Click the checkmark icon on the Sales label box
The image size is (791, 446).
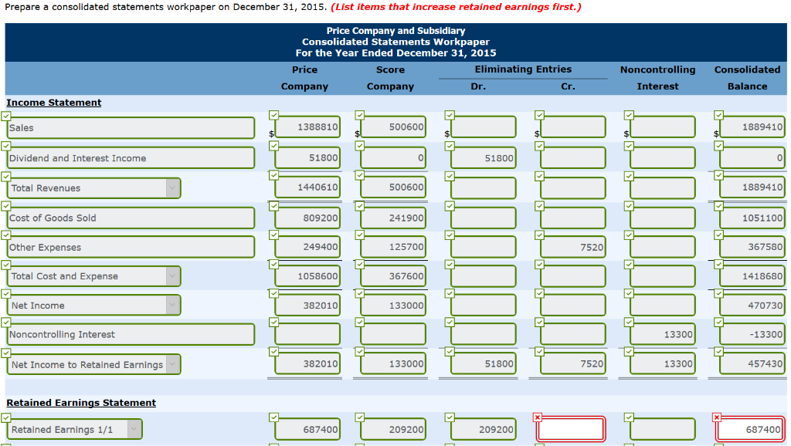(7, 114)
